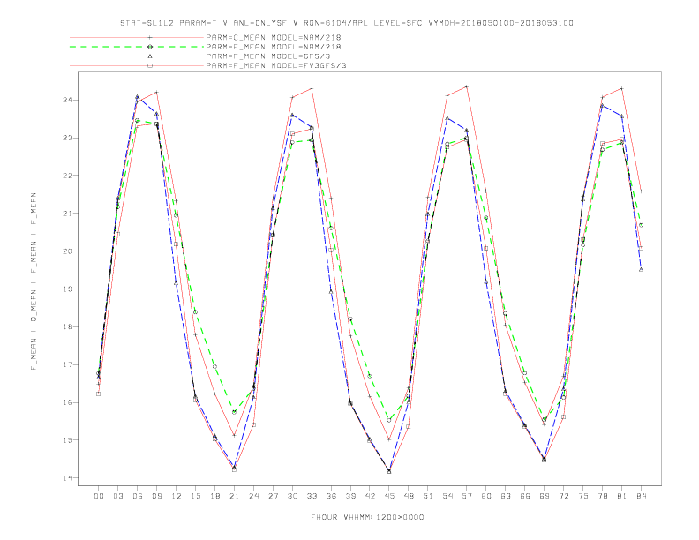
Task: Click the plus marker on the O_MEAN legend line
Action: pos(150,37)
